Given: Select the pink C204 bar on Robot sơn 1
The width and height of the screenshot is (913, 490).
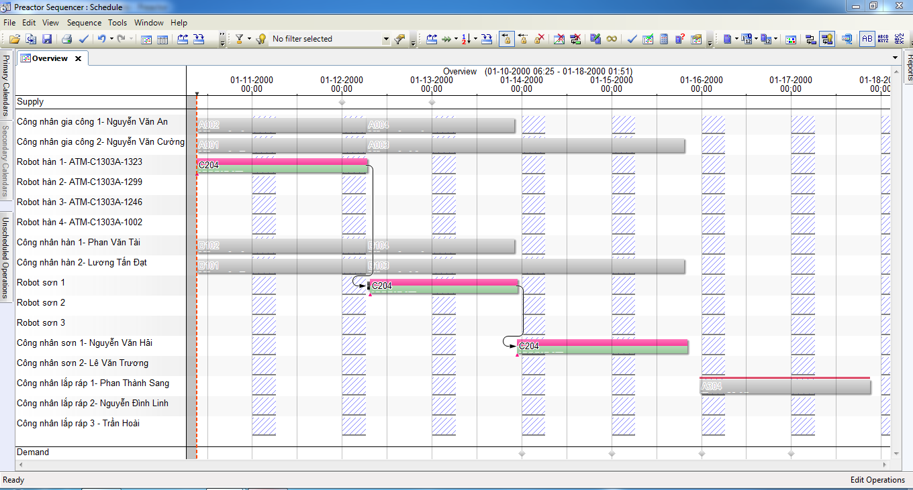Looking at the screenshot, I should [444, 282].
